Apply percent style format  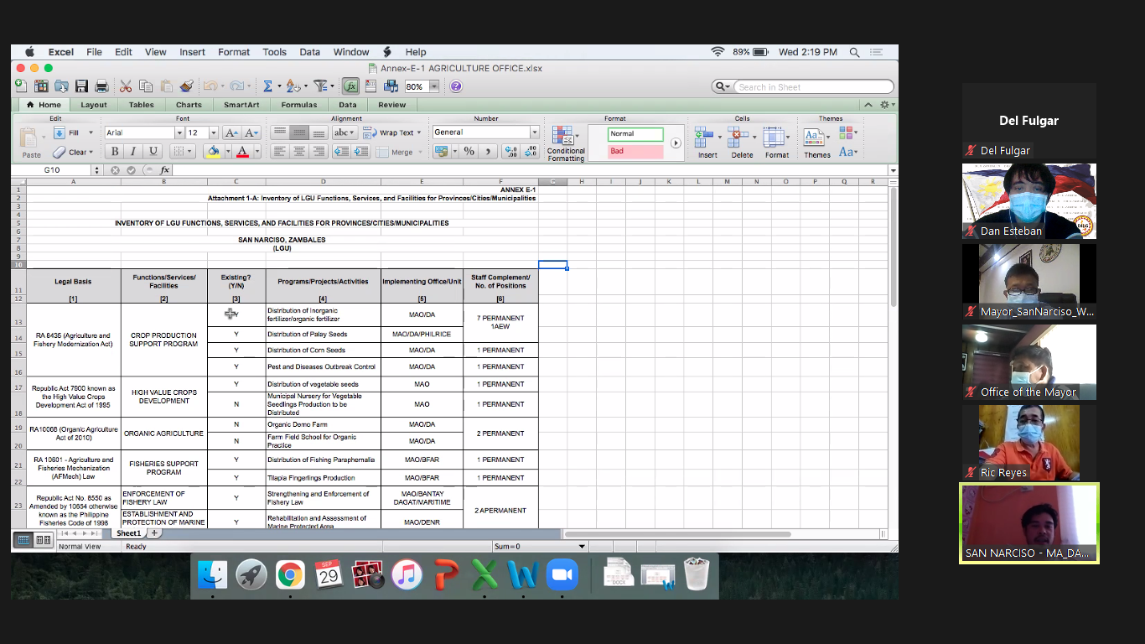[469, 152]
